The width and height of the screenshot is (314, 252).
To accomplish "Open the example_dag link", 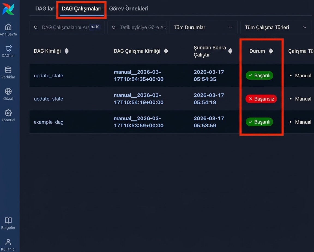I will click(49, 122).
